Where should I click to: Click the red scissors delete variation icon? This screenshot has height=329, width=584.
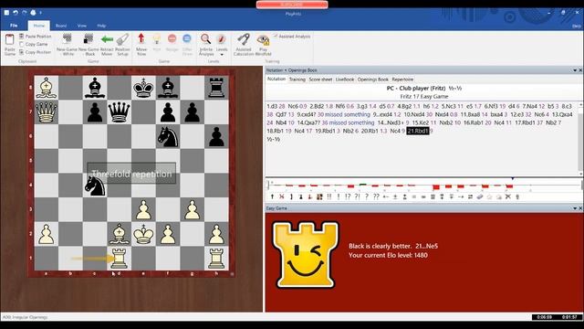pos(282,196)
